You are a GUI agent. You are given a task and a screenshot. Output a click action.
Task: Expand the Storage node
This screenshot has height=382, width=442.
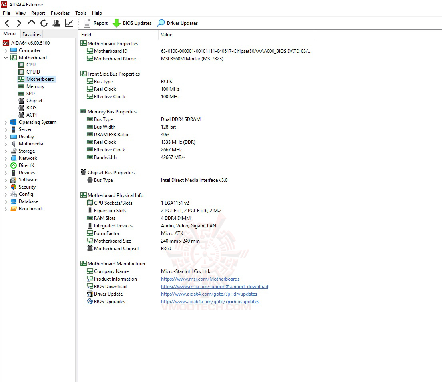6,151
